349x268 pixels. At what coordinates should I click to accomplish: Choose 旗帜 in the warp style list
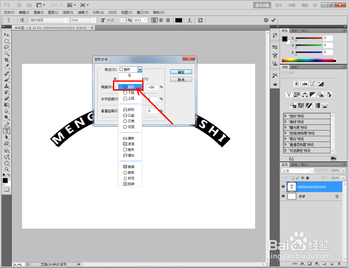click(x=130, y=138)
